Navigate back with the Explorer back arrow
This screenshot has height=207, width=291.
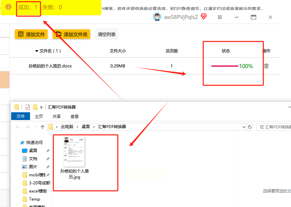click(x=18, y=127)
